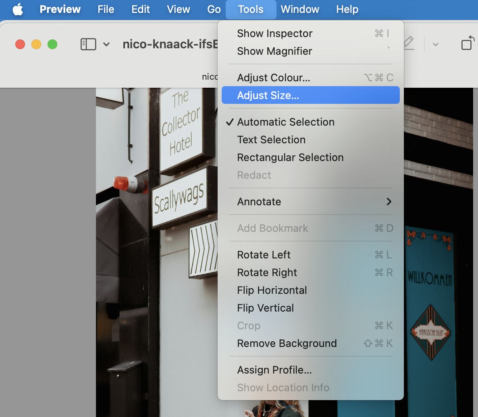
Task: Click the Rotate toolbar icon
Action: click(468, 43)
